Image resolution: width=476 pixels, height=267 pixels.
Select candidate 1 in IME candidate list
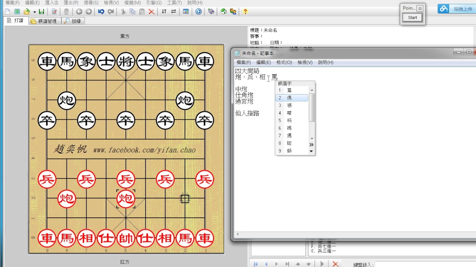(292, 90)
